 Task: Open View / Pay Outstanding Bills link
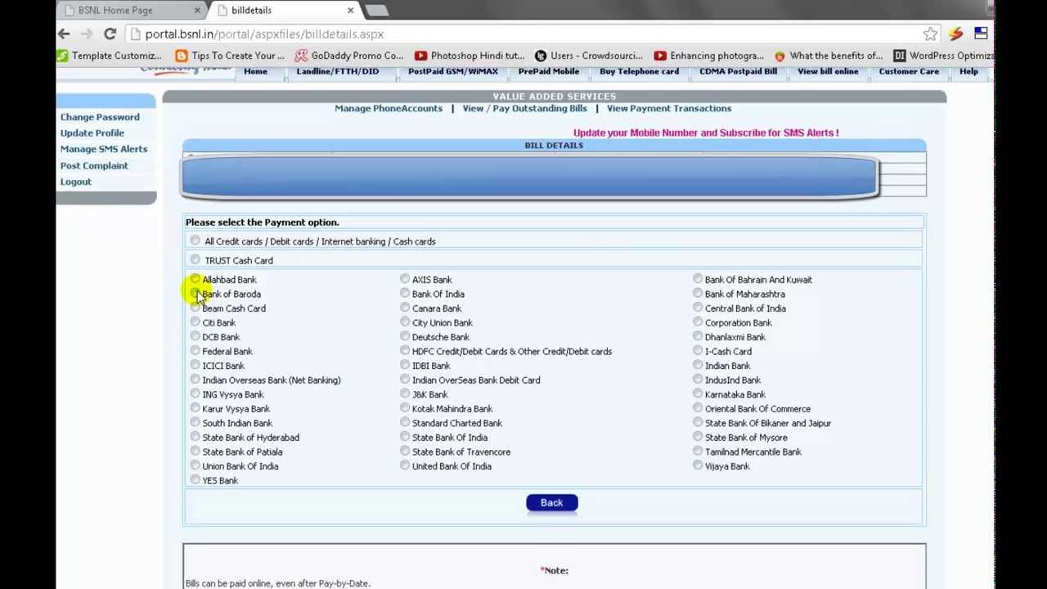(x=524, y=108)
